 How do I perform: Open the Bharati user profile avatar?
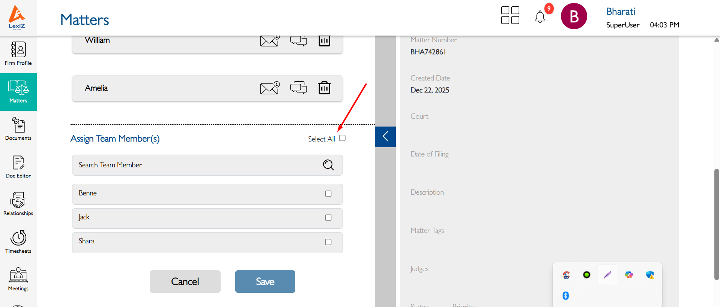tap(574, 16)
